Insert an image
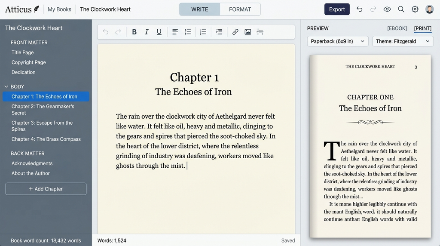The width and height of the screenshot is (440, 246). coord(248,32)
